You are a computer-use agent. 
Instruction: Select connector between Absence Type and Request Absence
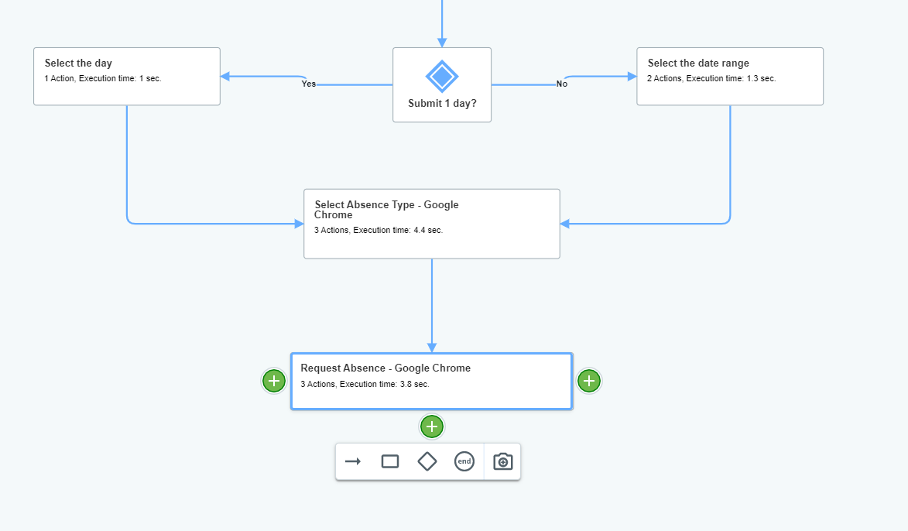click(432, 306)
